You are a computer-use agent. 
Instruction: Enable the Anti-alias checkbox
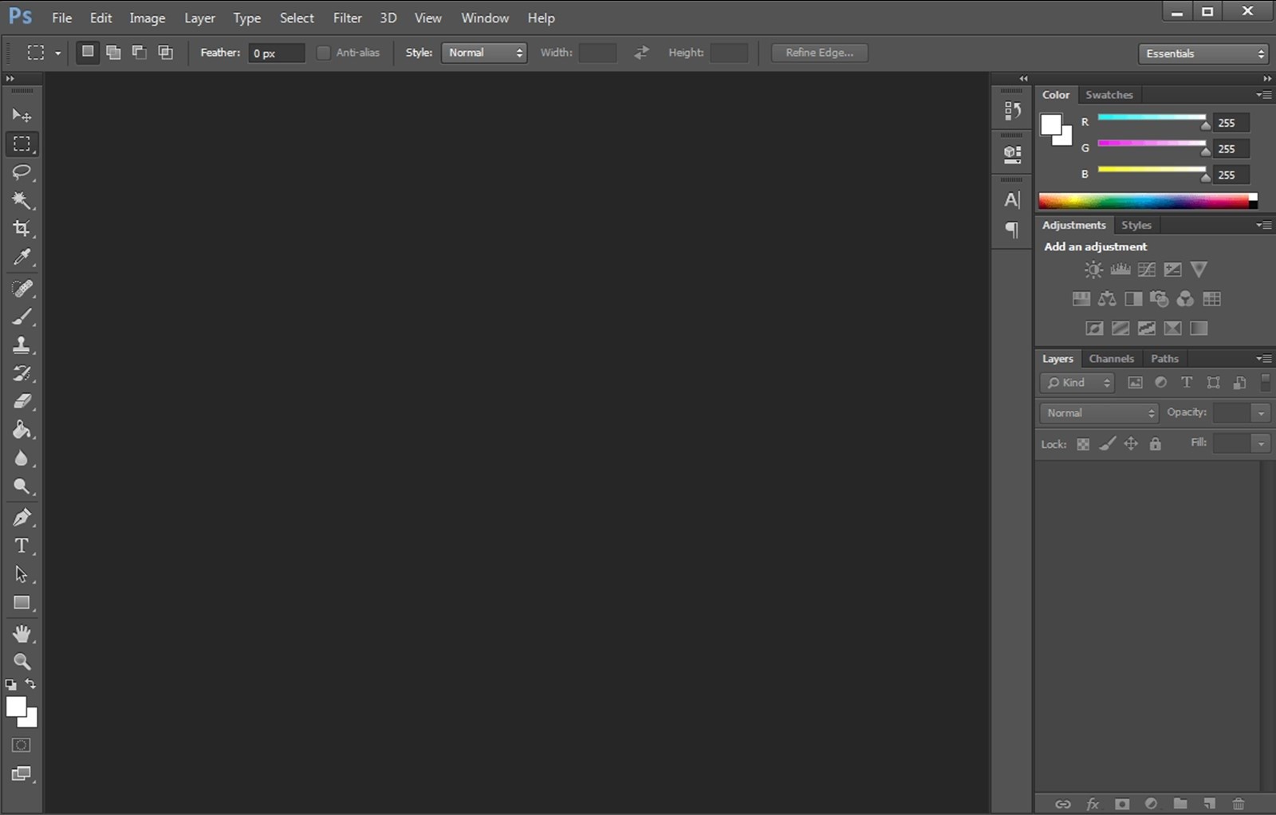pyautogui.click(x=323, y=52)
